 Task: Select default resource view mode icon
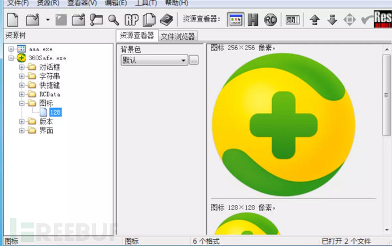tap(236, 19)
